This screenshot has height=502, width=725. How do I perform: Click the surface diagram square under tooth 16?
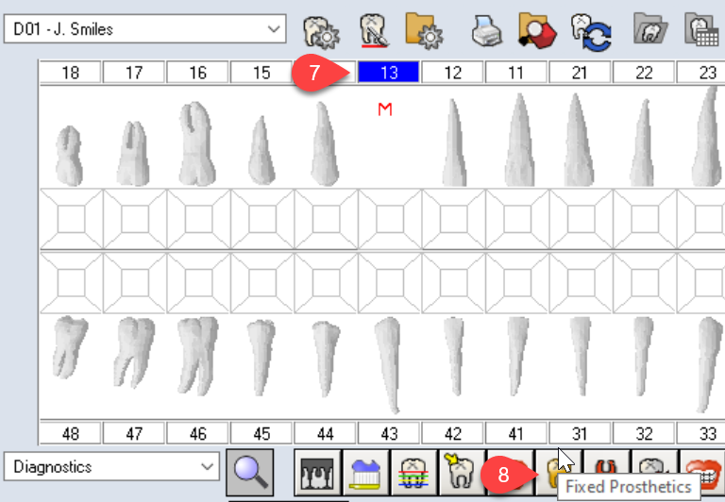coord(199,219)
